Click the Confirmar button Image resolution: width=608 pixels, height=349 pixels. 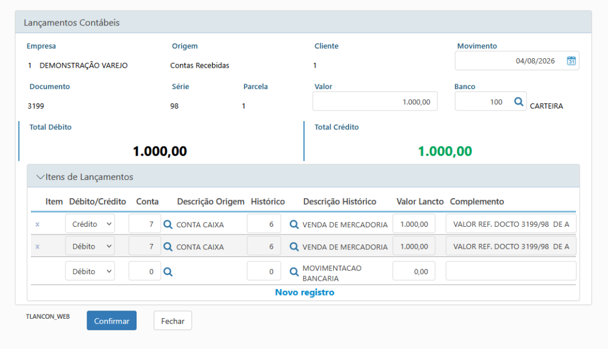[112, 321]
